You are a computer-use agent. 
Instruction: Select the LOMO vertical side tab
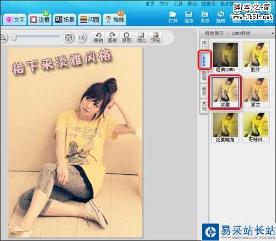204,60
